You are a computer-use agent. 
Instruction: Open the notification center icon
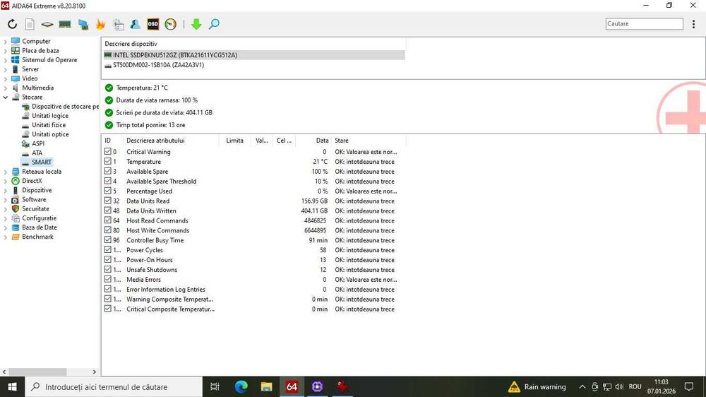(x=689, y=387)
